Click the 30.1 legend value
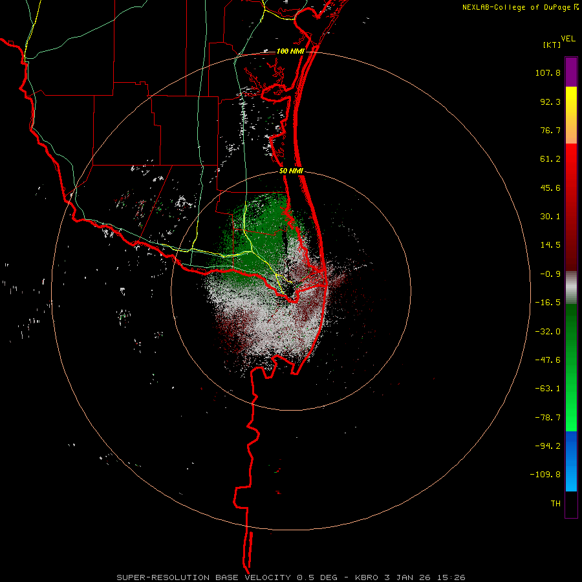Viewport: 582px width, 582px height. click(x=550, y=217)
